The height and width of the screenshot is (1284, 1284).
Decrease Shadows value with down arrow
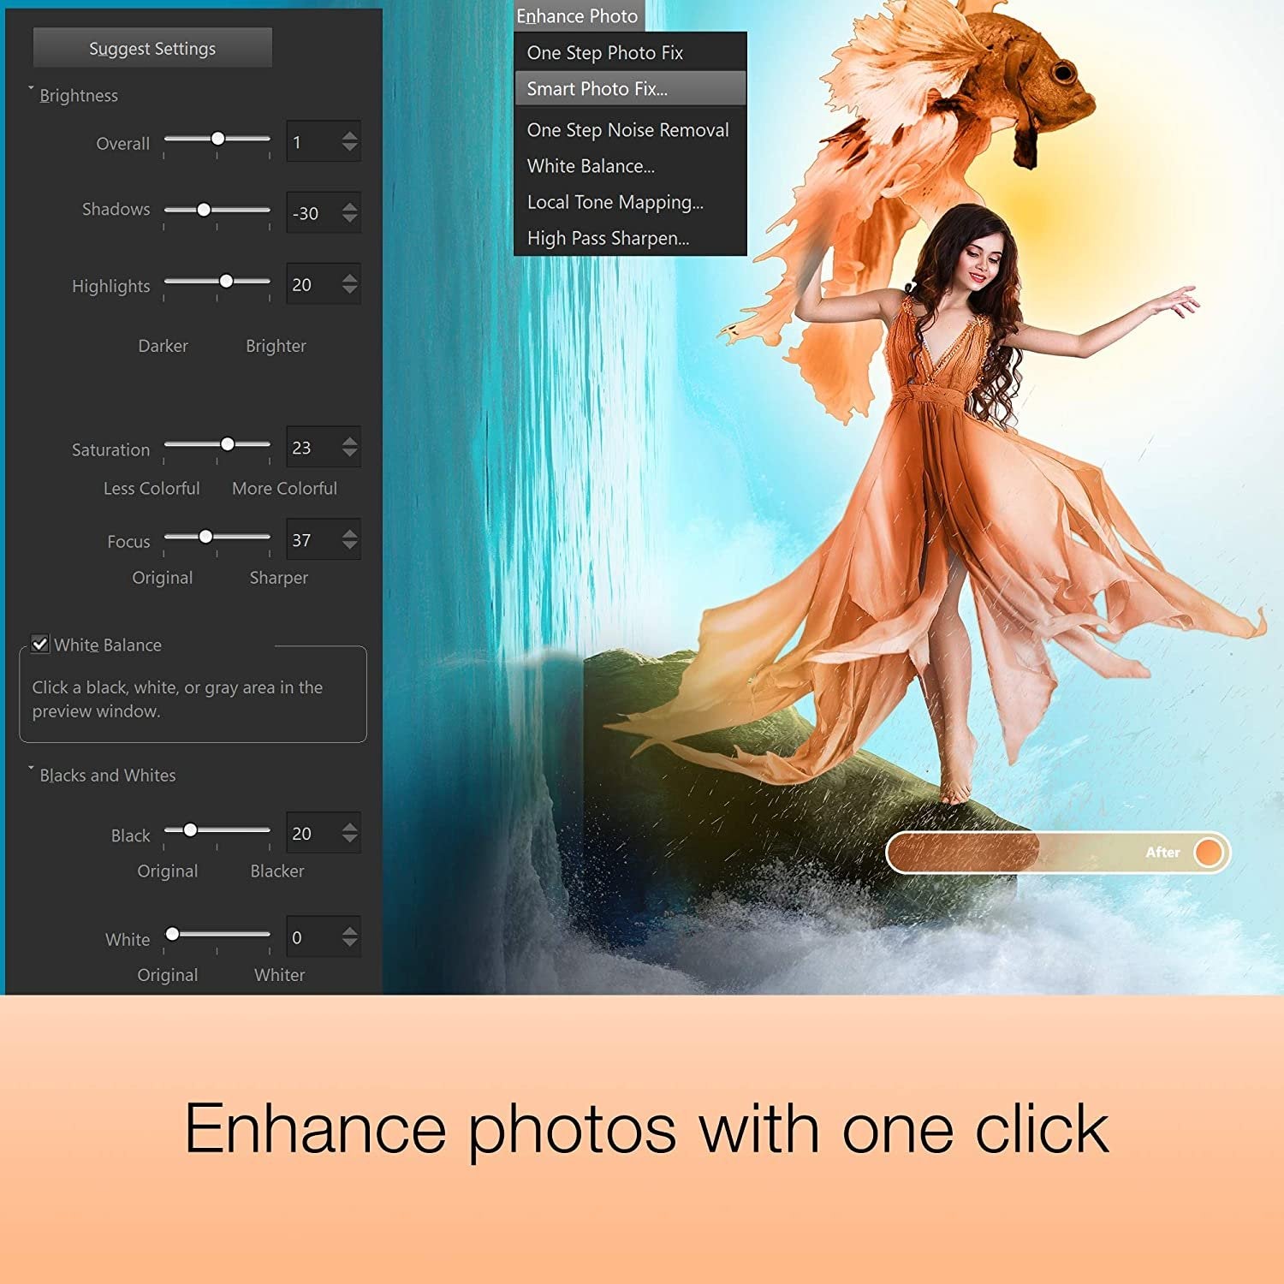click(x=349, y=219)
